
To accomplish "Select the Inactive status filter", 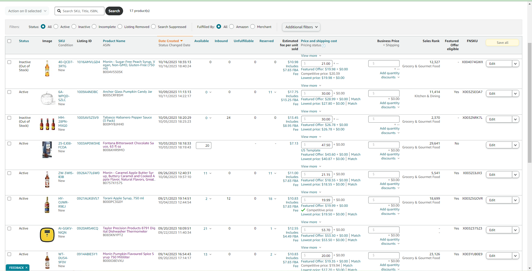I will coord(74,27).
